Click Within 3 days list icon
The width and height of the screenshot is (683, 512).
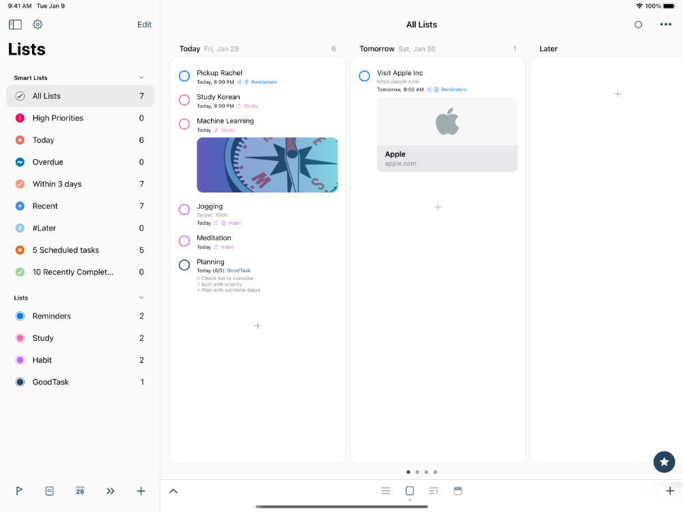(x=20, y=184)
